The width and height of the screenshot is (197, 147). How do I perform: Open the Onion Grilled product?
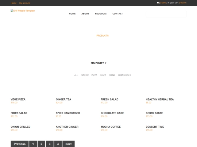pyautogui.click(x=20, y=127)
